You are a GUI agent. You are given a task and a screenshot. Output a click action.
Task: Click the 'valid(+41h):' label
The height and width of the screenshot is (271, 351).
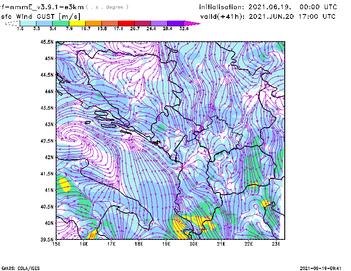click(222, 17)
